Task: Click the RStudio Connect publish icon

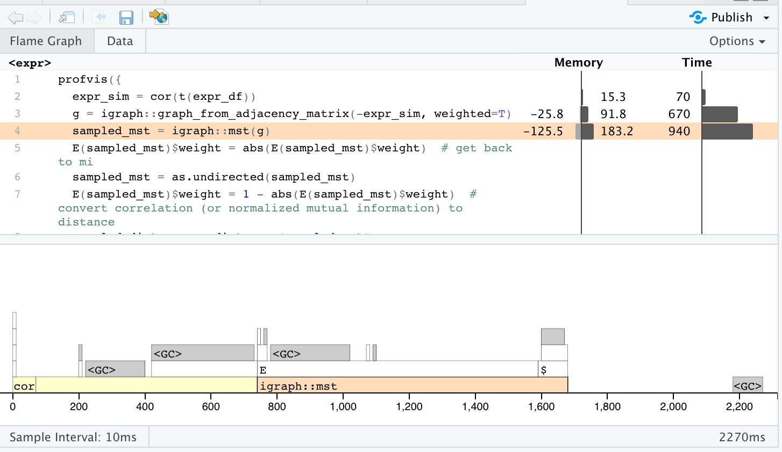Action: (698, 17)
